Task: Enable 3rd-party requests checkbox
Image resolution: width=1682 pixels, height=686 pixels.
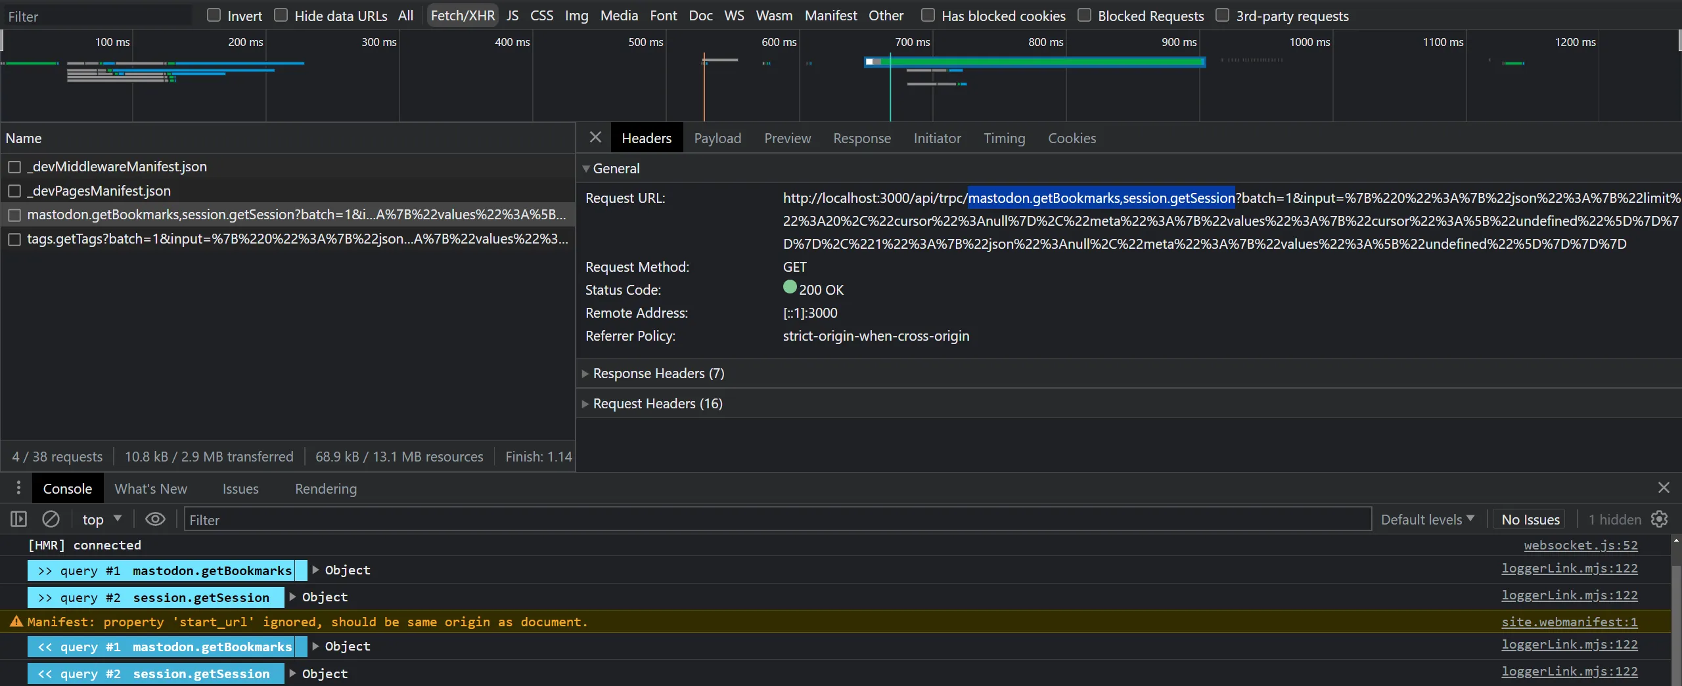Action: click(x=1222, y=15)
